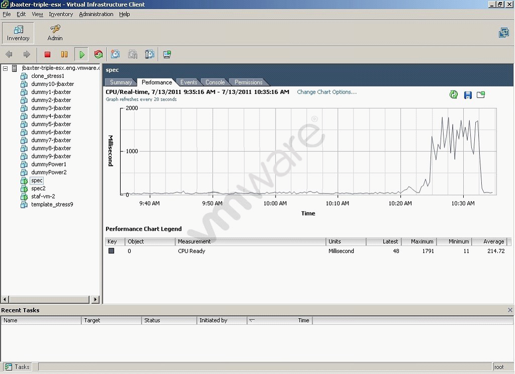Sort legend by Latest column header
The image size is (515, 374).
383,241
